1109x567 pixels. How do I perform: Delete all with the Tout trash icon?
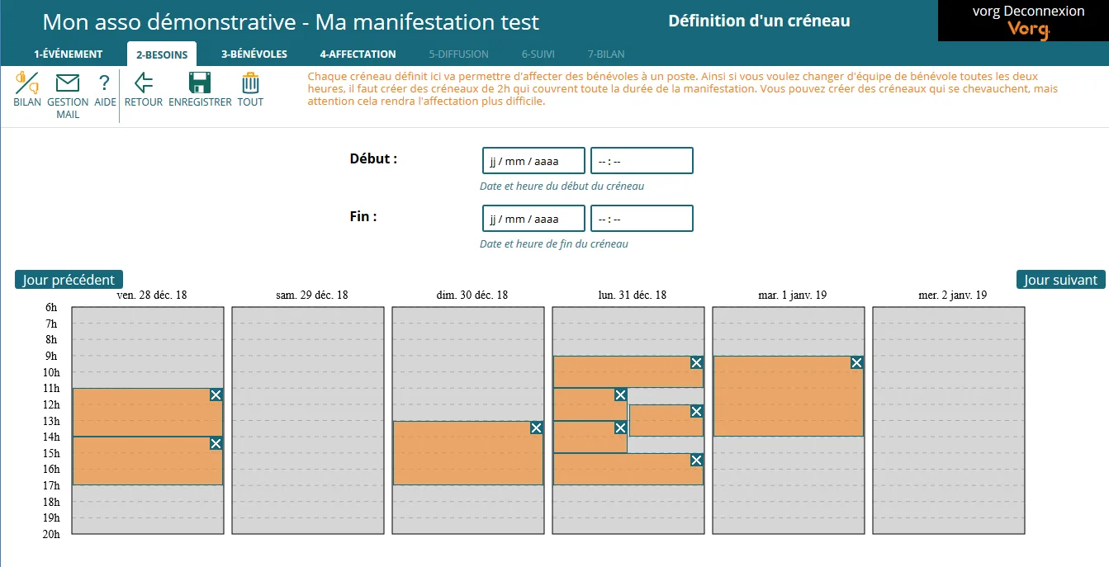coord(250,83)
